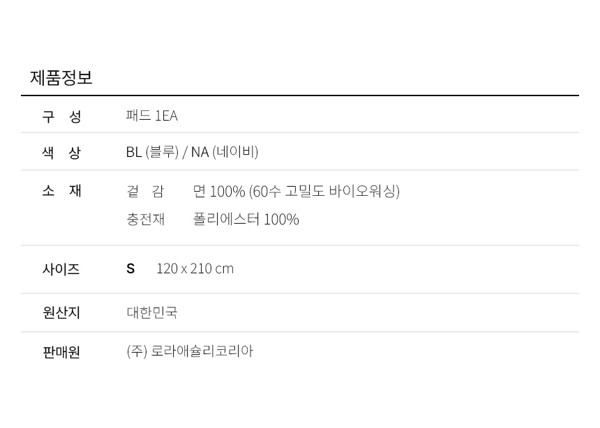Screen dimensions: 600x428
Task: Click the 제품정보 section heading
Action: [x=61, y=77]
